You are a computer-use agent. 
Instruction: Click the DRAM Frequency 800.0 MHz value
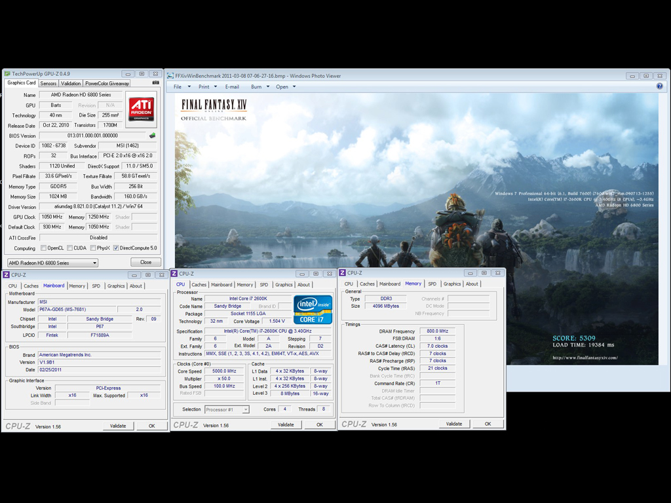(x=437, y=331)
